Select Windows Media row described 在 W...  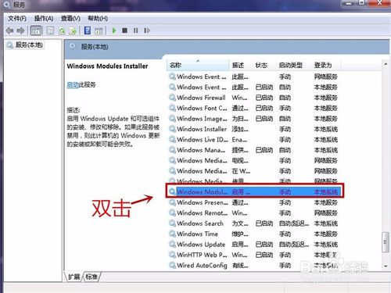pyautogui.click(x=254, y=171)
